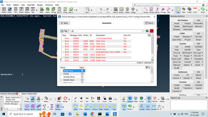Click the magnifier icon in Checks Manager

pos(65,31)
